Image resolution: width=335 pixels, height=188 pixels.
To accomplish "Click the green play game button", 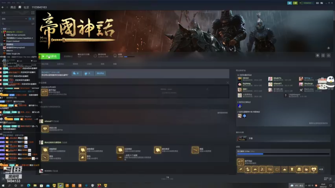I will pos(49,56).
